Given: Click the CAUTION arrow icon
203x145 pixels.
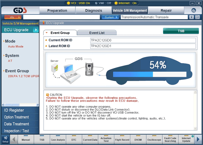Looking at the screenshot, I should pyautogui.click(x=47, y=95).
